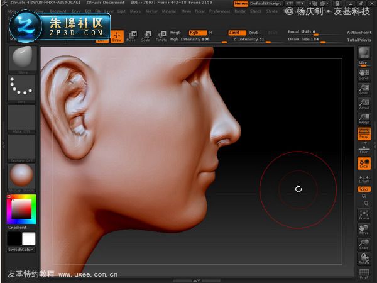Select the Move transform mode in top shelf
The width and height of the screenshot is (377, 283).
coord(132,36)
